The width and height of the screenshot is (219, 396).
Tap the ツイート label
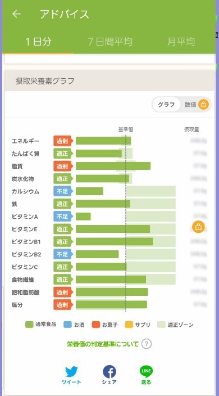(x=71, y=382)
